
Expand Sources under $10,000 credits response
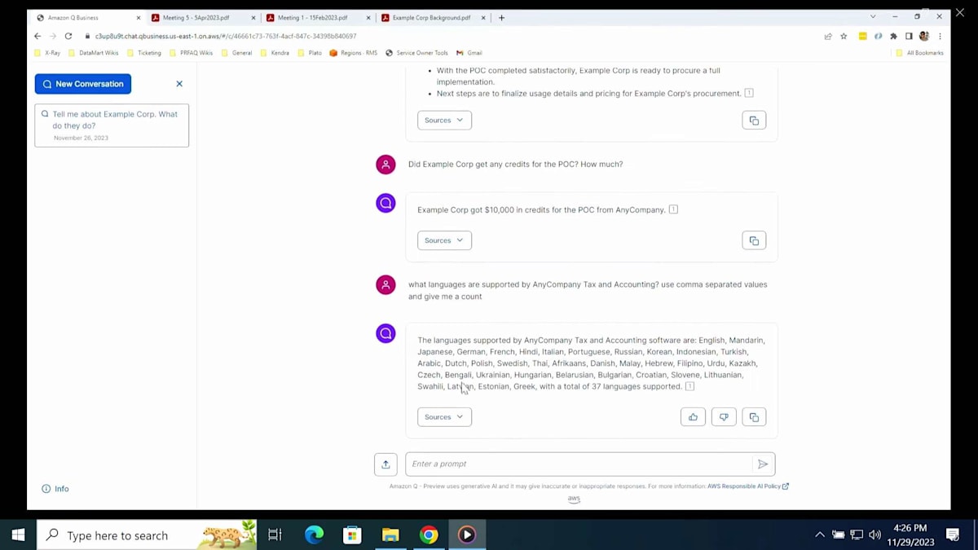(444, 240)
